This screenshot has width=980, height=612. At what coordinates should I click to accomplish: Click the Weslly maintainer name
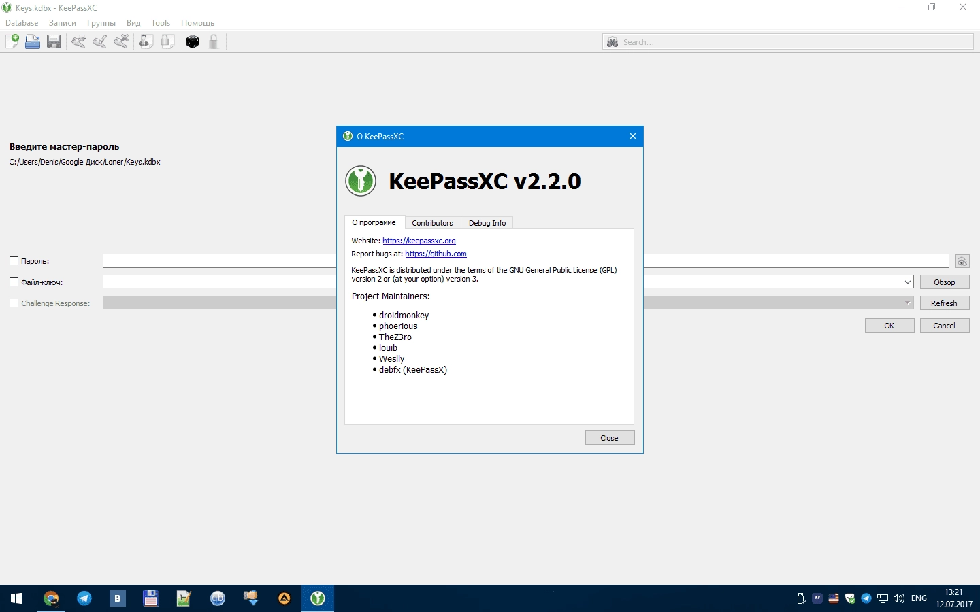coord(392,359)
